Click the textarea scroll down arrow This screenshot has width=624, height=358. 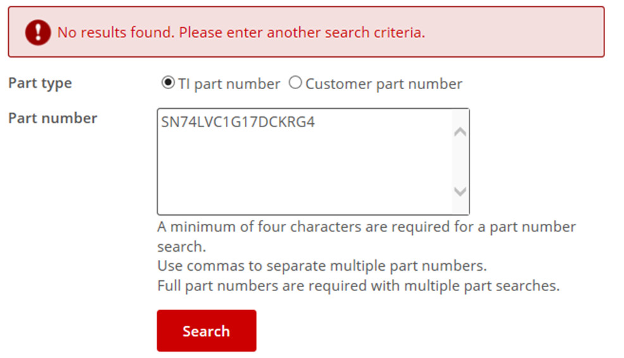coord(460,191)
